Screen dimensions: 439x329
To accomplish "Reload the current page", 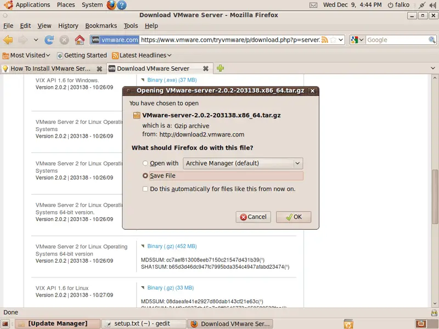I will pos(49,39).
